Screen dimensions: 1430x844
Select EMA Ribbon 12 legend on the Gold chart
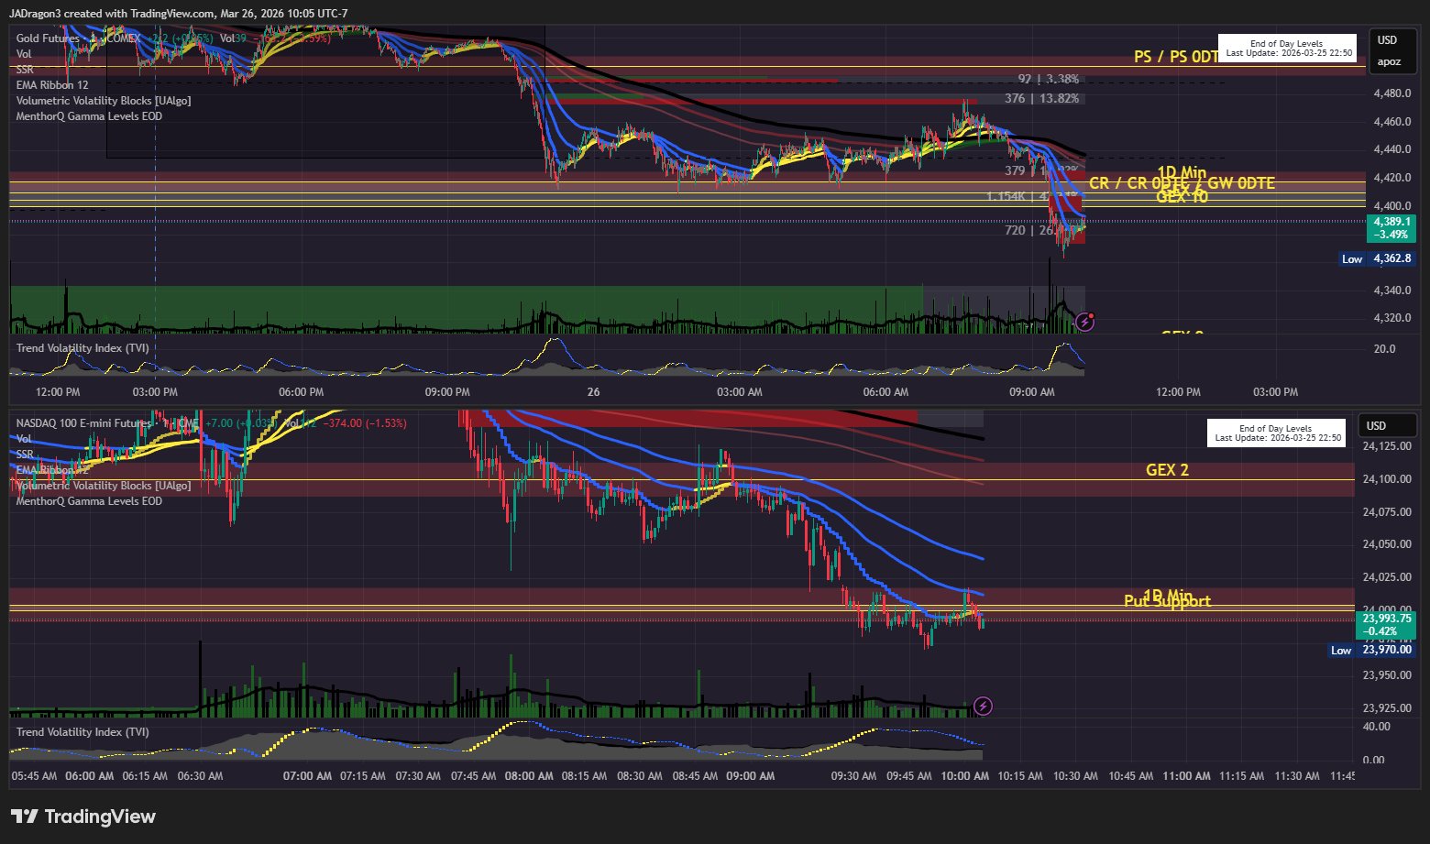pos(52,85)
